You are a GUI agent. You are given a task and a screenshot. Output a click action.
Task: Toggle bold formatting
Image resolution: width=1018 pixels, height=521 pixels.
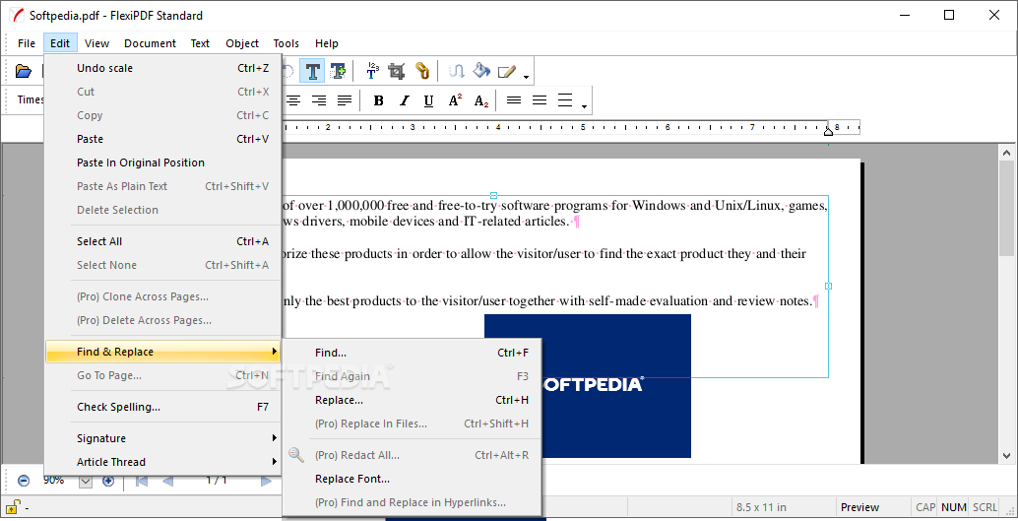[378, 100]
